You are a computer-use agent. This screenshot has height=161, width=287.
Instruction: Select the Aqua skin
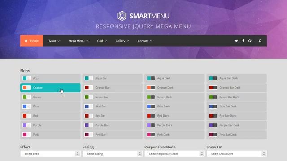tap(50, 78)
